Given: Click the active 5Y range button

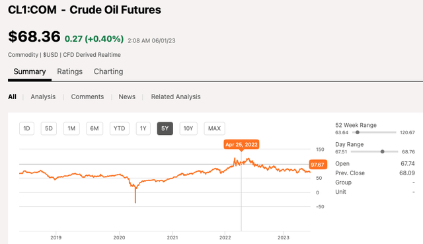Looking at the screenshot, I should pos(165,128).
